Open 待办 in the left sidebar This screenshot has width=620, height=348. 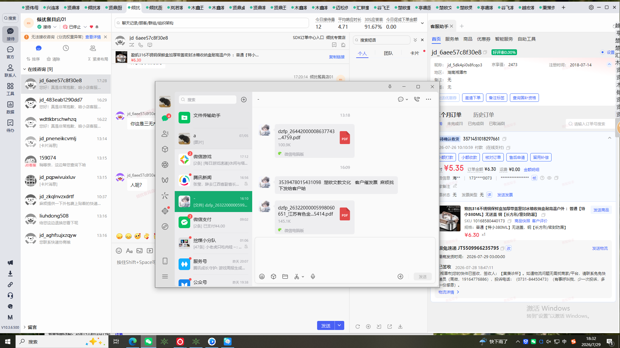coord(10,126)
